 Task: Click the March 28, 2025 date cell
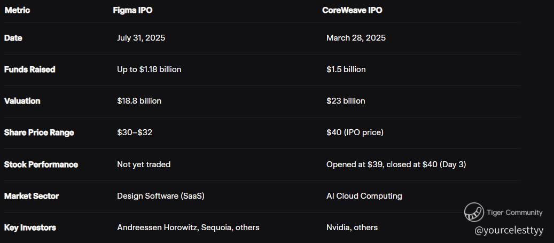pos(356,38)
